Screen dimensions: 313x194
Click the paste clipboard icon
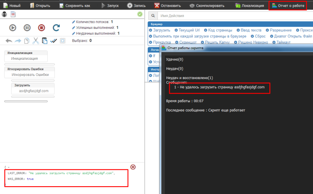pos(44,41)
